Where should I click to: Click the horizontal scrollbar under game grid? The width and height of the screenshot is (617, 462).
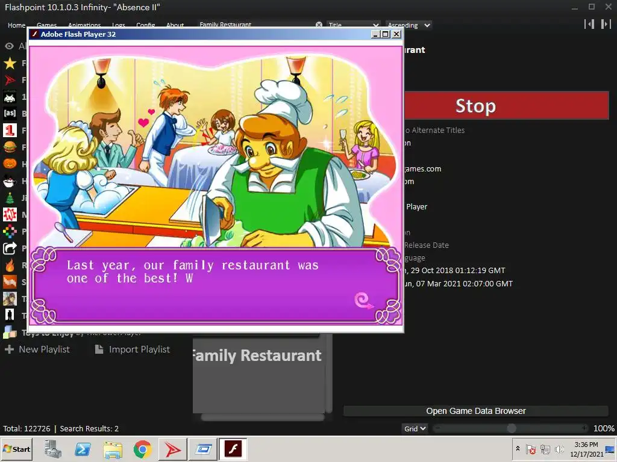coord(263,417)
